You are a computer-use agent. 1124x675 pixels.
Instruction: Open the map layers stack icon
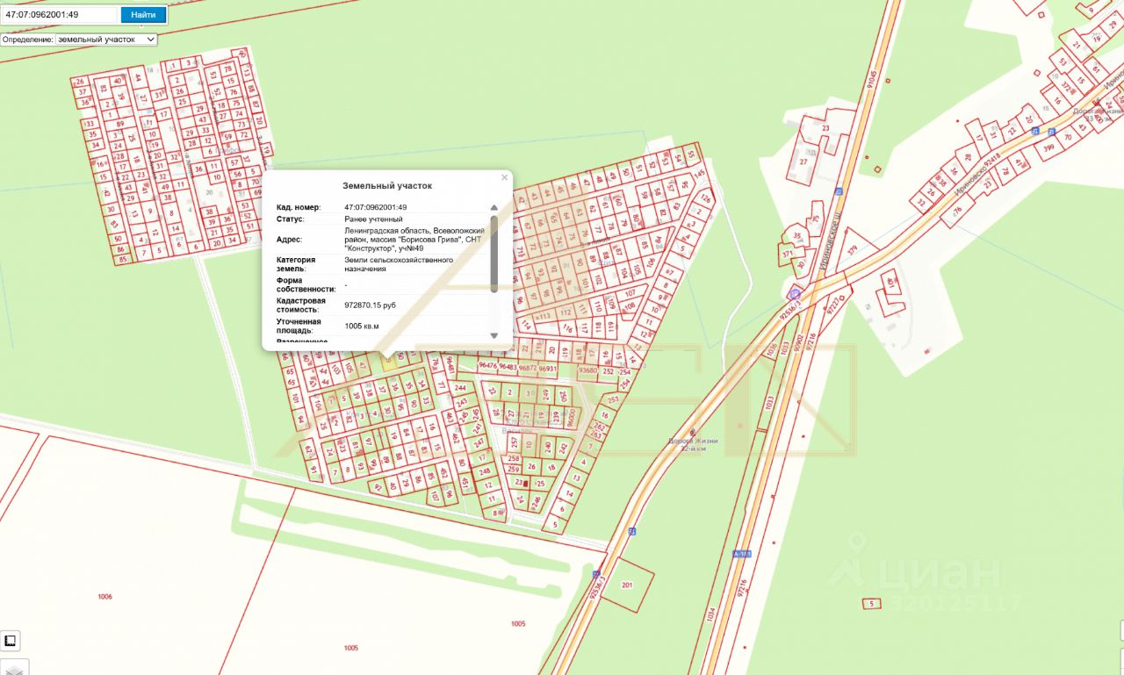tap(14, 668)
